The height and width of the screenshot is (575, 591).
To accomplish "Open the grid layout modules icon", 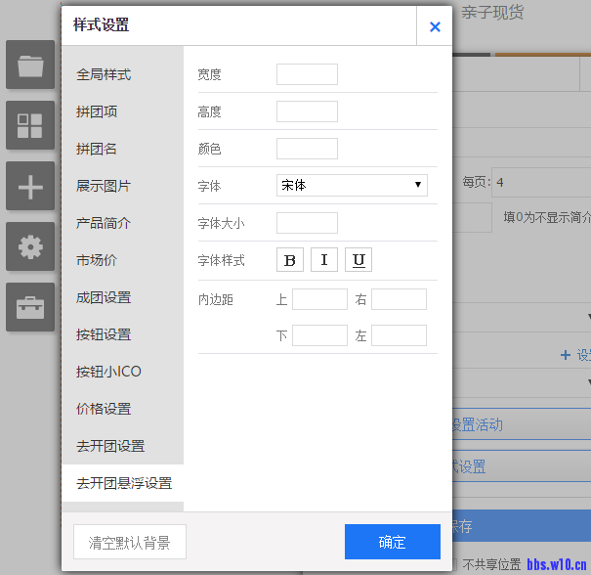I will coord(30,125).
